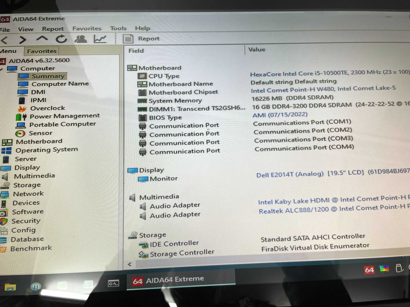Open the Tools menu
Screen dimensions: 410x307
click(x=118, y=28)
